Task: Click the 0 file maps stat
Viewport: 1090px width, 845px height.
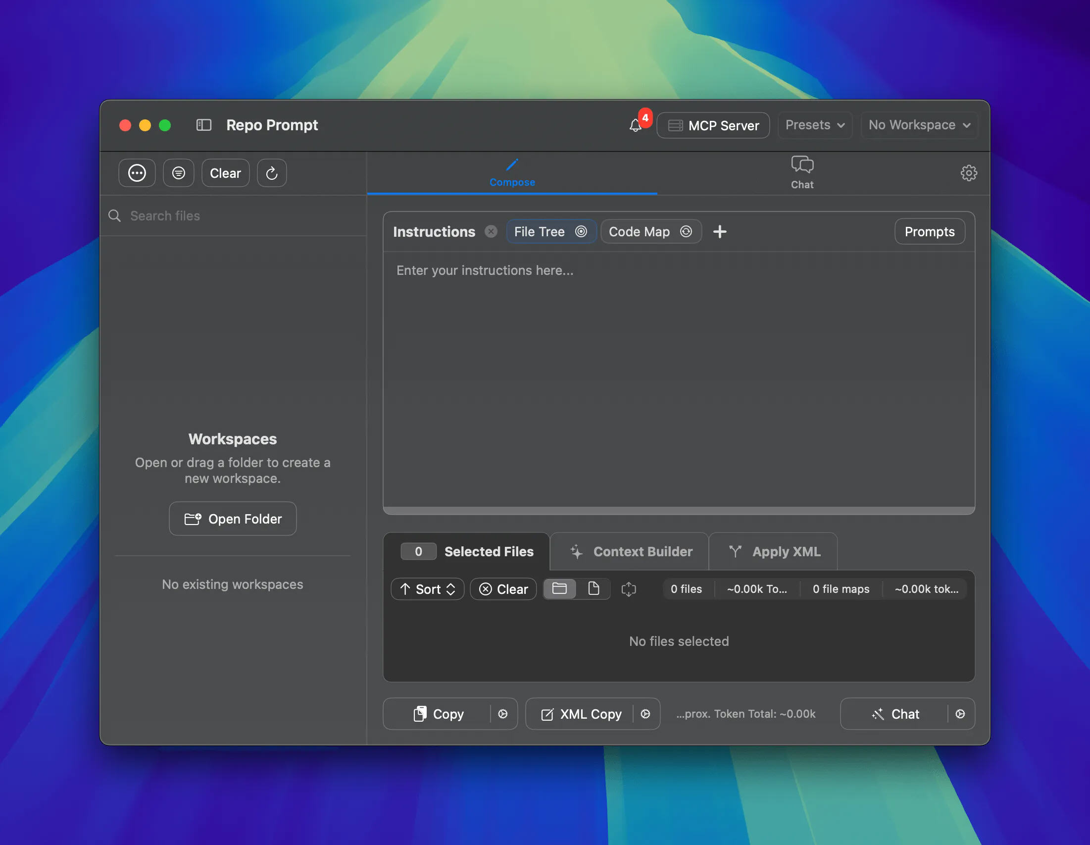Action: click(x=841, y=589)
